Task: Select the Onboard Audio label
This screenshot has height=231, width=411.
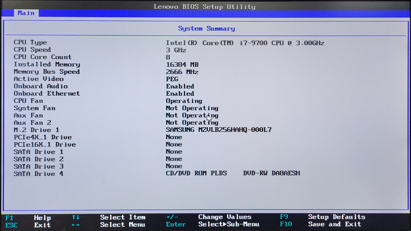Action: click(41, 86)
